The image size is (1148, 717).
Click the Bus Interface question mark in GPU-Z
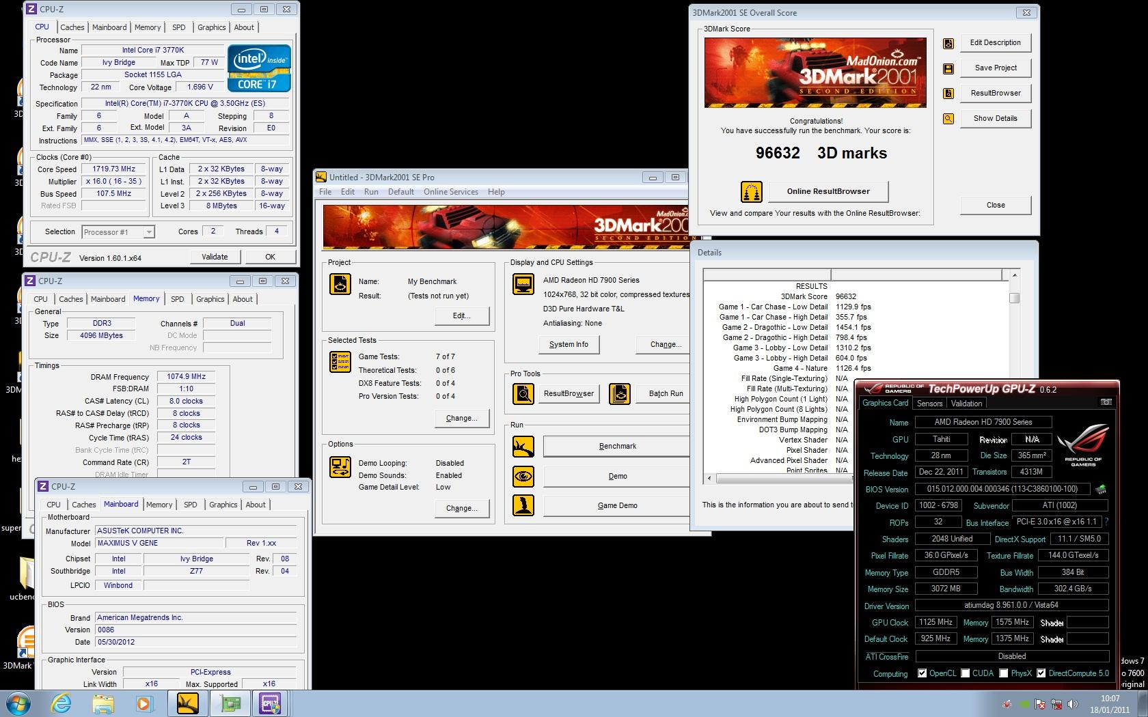[1106, 522]
